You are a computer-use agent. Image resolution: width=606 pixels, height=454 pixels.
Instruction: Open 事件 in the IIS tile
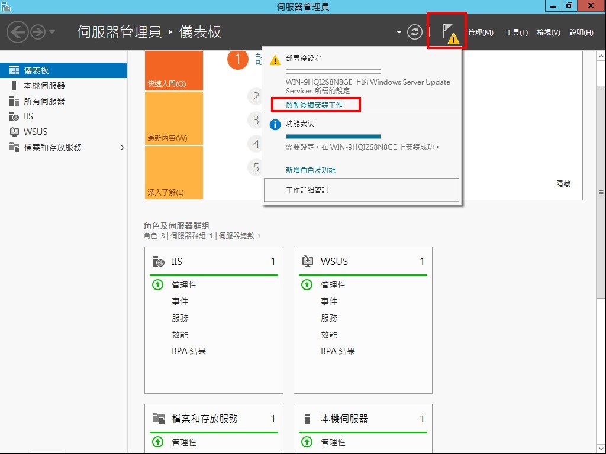coord(180,301)
